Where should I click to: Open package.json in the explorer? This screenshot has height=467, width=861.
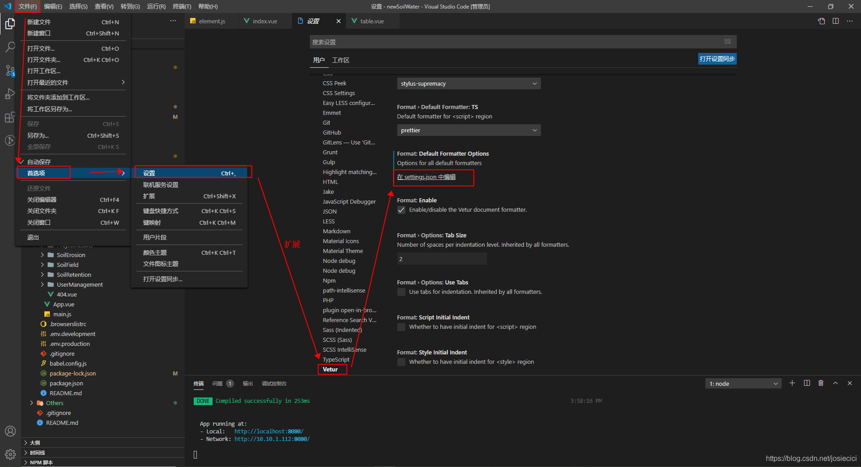pyautogui.click(x=66, y=383)
